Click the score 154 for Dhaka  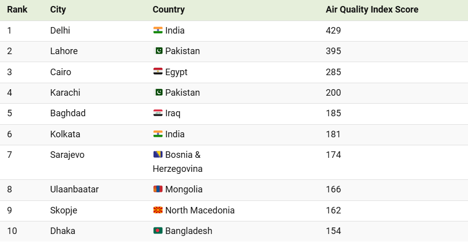[333, 231]
